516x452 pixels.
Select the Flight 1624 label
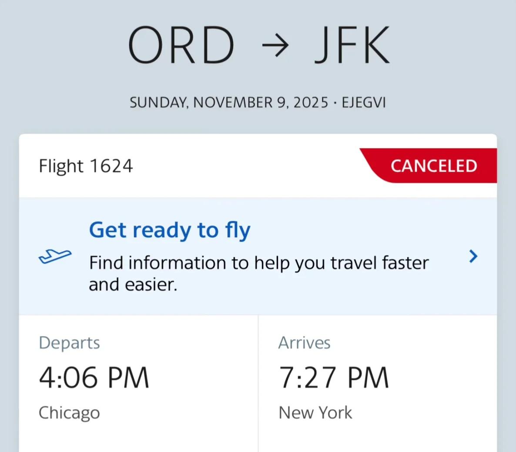click(86, 166)
